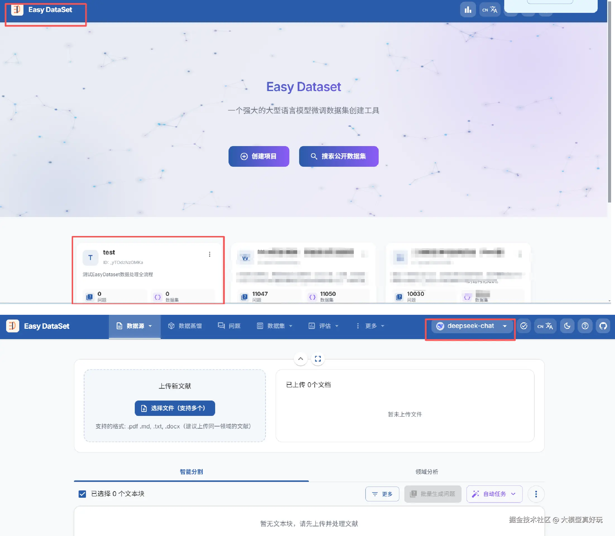Click vertical three-dot button beside 自动任务

pos(536,494)
